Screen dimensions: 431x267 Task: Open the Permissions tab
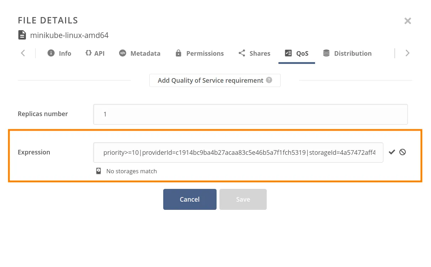tap(199, 53)
